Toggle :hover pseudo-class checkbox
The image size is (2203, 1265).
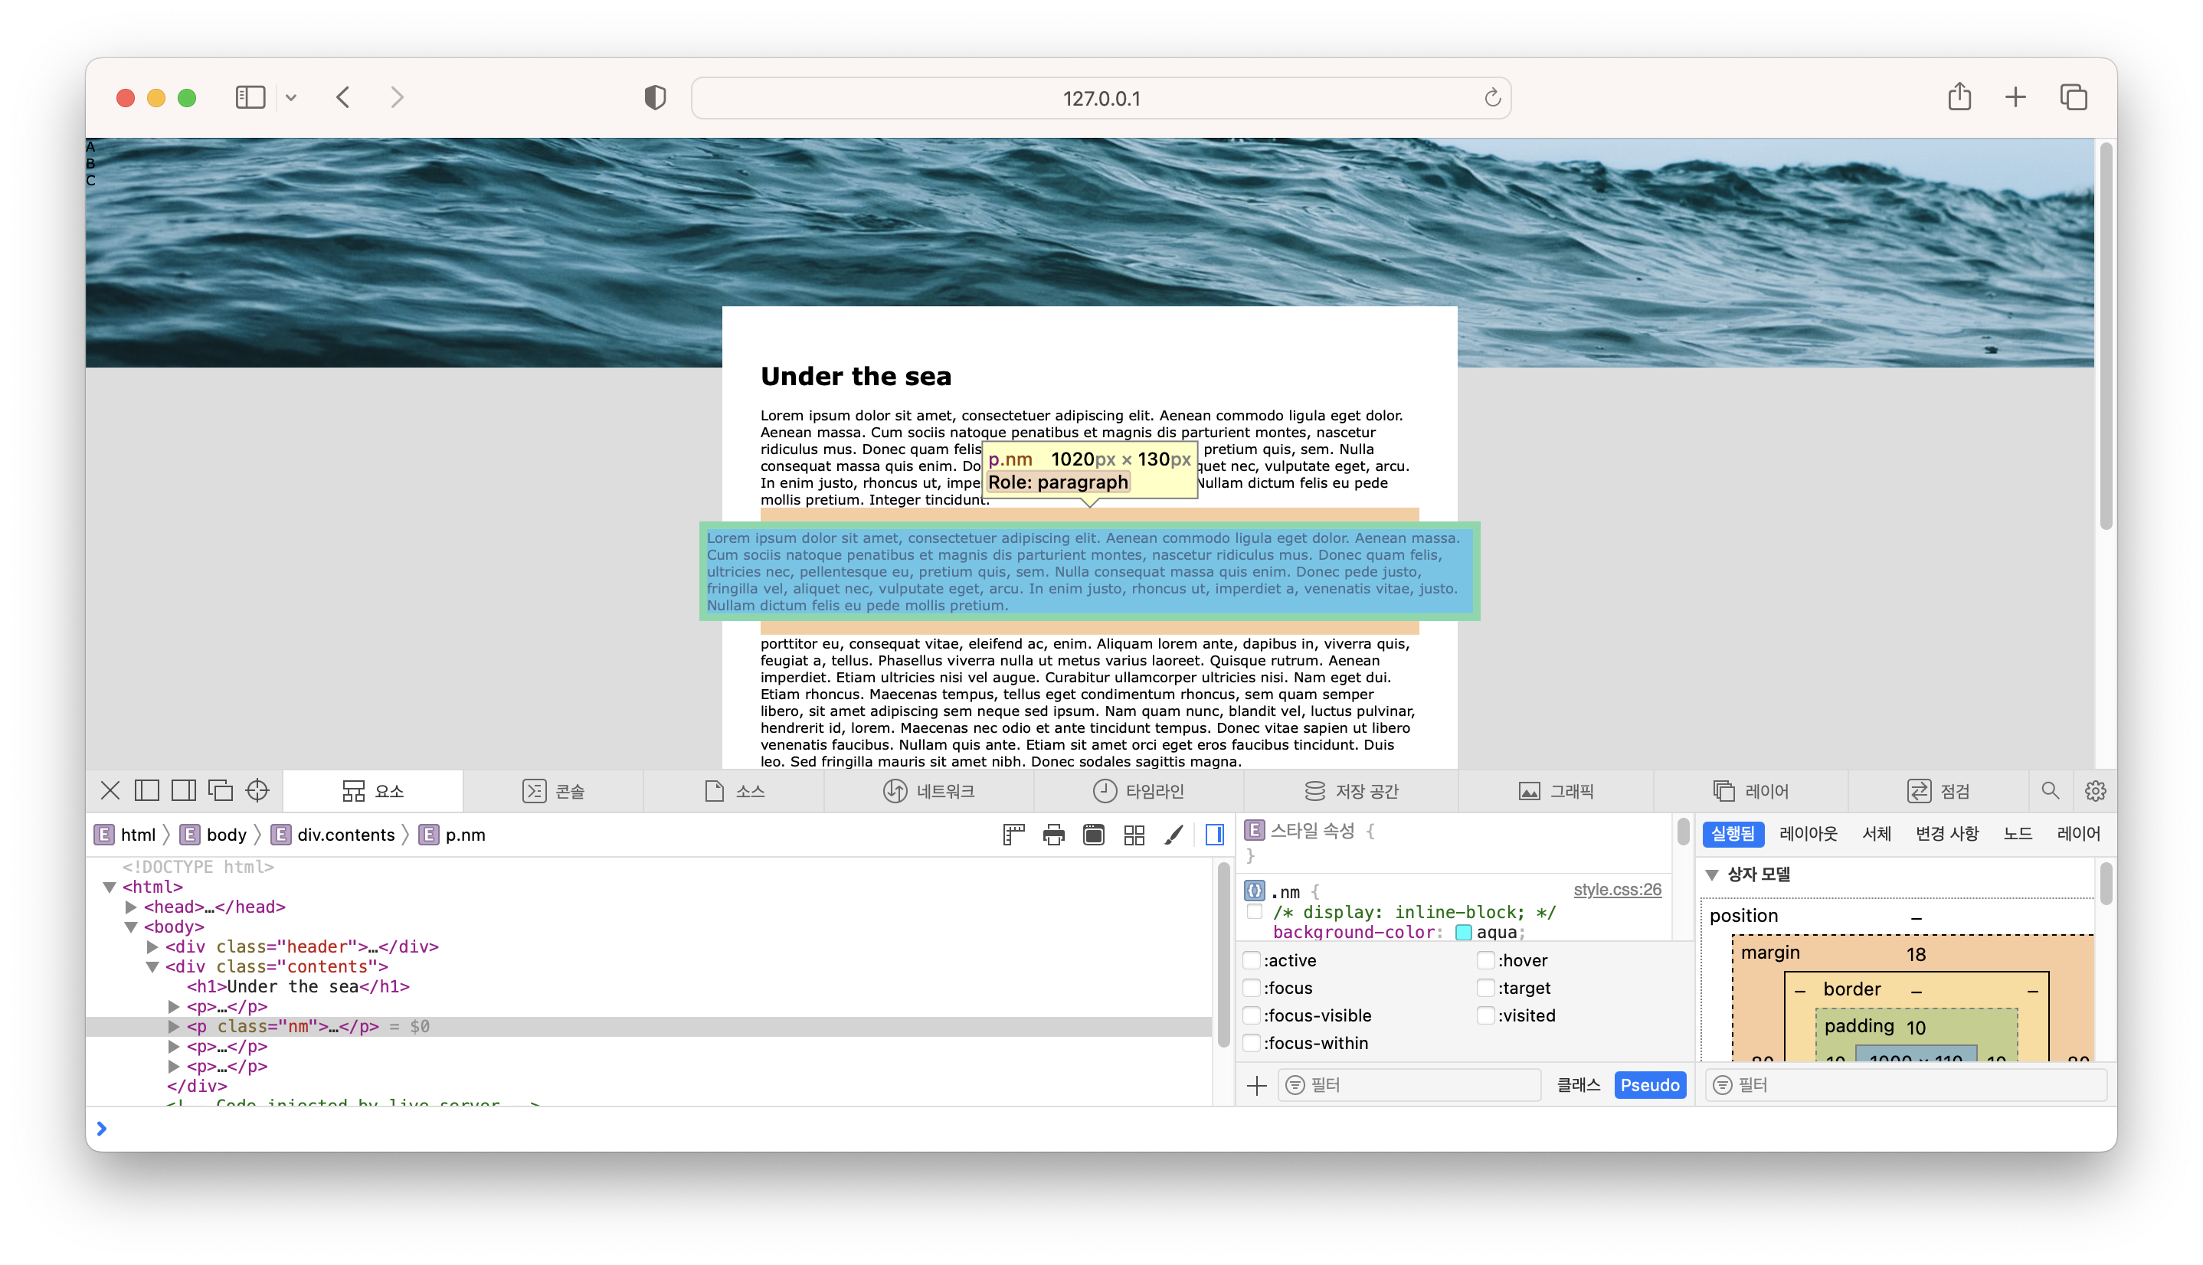pyautogui.click(x=1485, y=960)
